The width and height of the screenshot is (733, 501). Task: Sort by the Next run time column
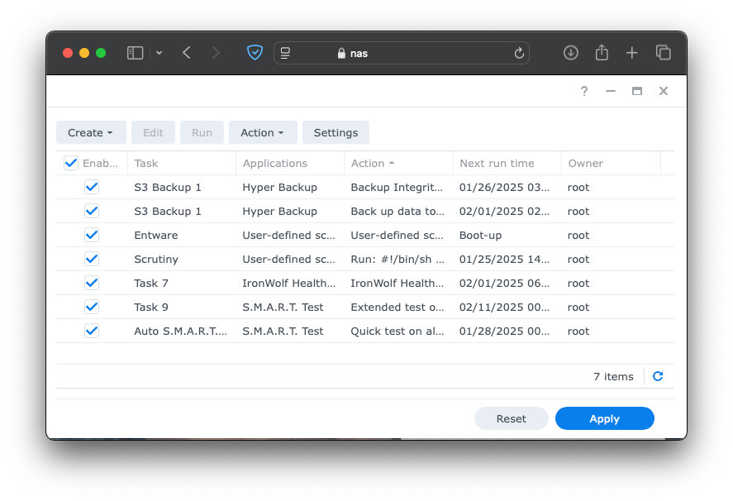click(497, 164)
